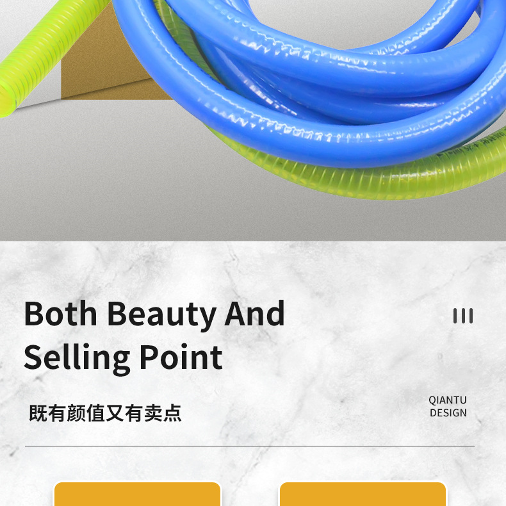Image resolution: width=506 pixels, height=506 pixels.
Task: Click the 'Selling Point' heading line
Action: tap(123, 358)
